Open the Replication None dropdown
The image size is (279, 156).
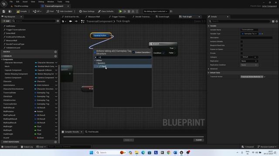tap(249, 61)
